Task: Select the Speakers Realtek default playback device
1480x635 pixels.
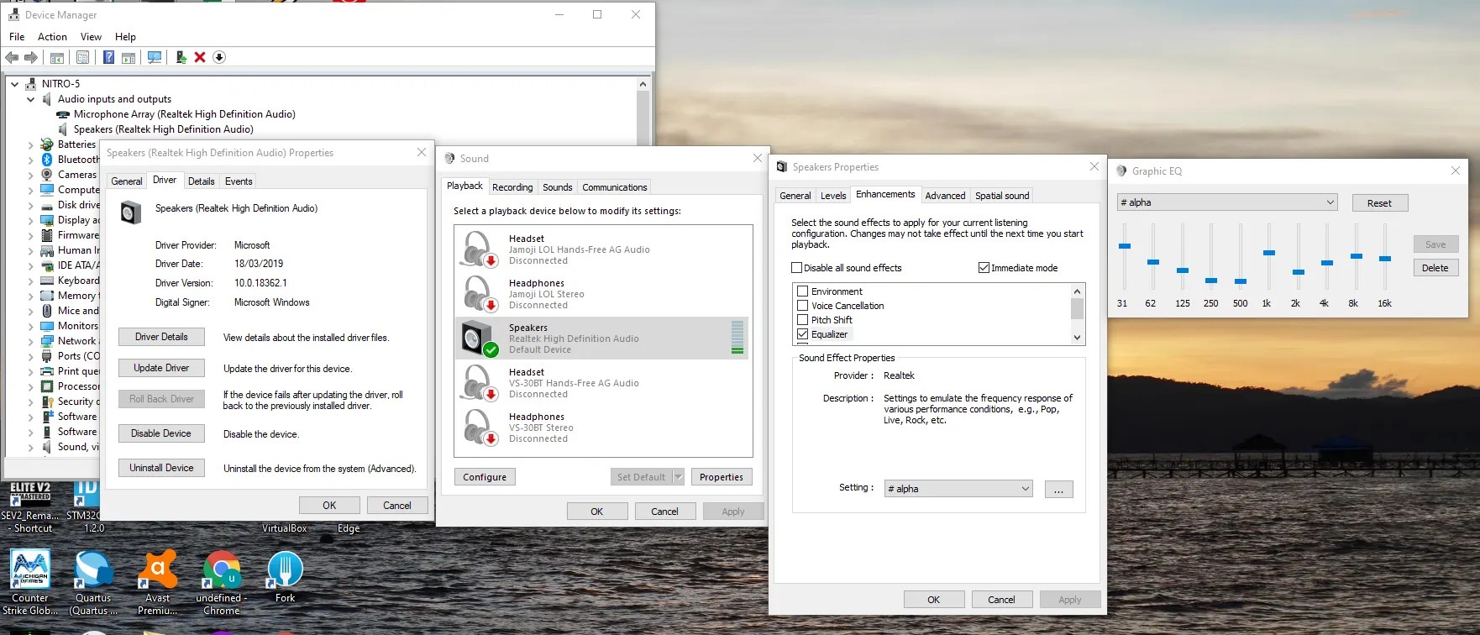Action: click(601, 338)
